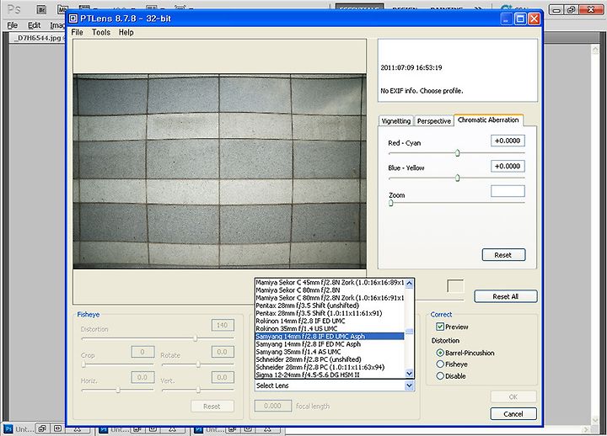Click the Zoom slider handle
Screen dimensions: 607x436
[391, 203]
